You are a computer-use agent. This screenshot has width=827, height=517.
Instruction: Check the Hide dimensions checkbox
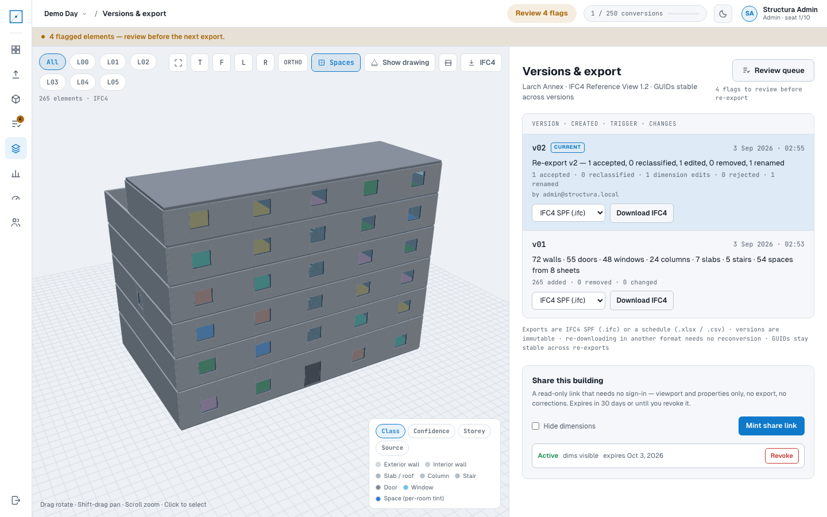pos(535,426)
